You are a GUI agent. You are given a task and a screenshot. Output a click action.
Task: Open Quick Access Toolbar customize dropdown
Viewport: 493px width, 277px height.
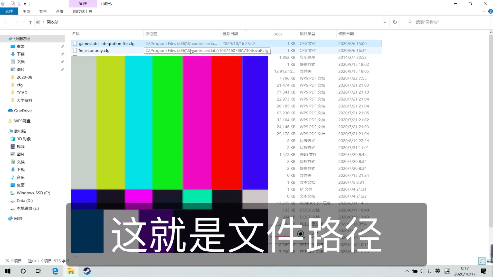[25, 4]
